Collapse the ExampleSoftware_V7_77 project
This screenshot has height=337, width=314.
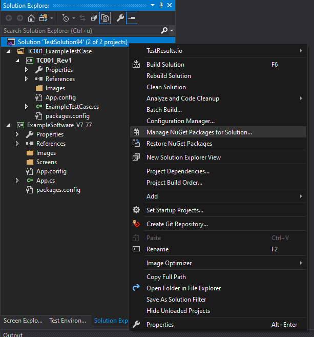pos(8,125)
